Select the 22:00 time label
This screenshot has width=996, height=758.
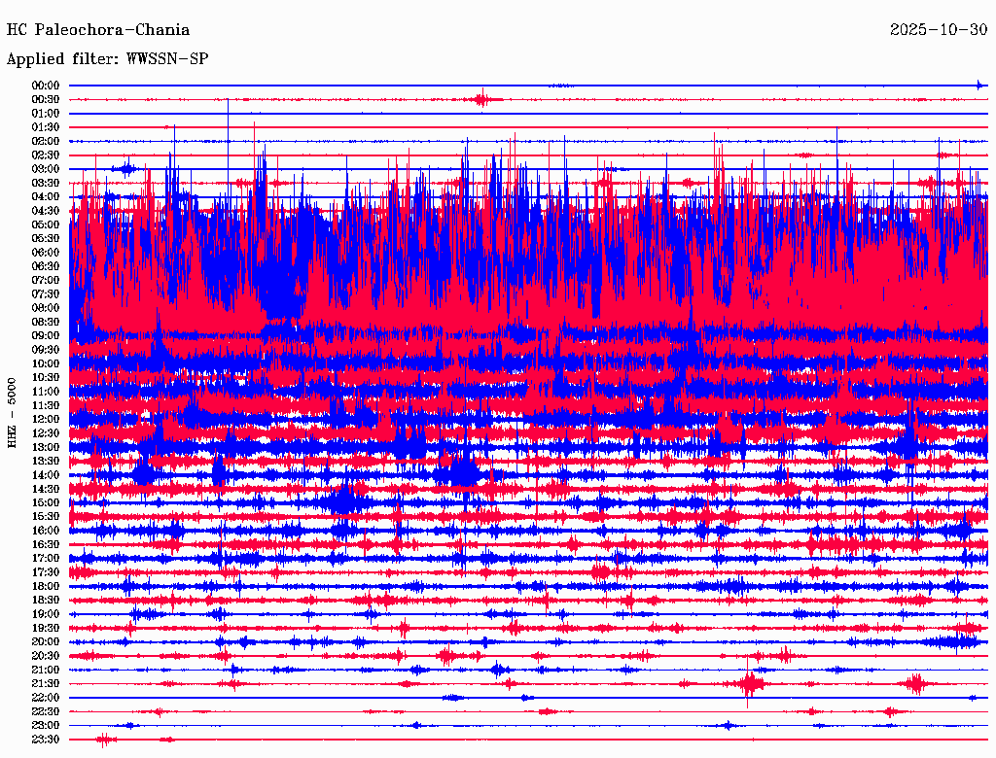point(46,699)
